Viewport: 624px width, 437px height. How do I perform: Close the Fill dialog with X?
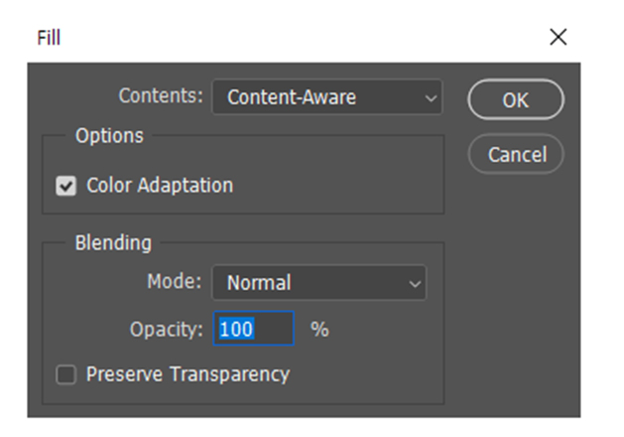coord(558,38)
